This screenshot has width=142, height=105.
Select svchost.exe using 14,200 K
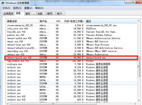pyautogui.click(x=72, y=80)
